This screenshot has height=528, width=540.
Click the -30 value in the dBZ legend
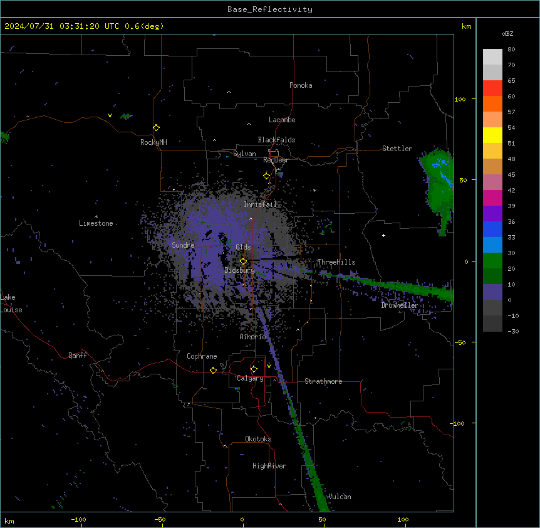tap(513, 331)
